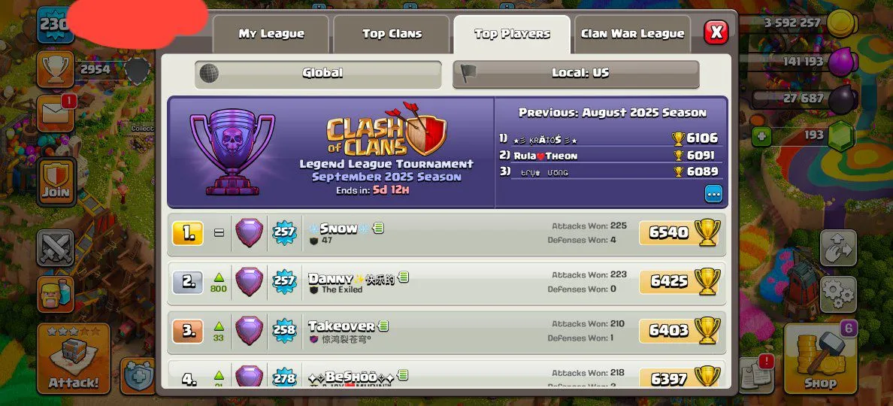This screenshot has height=406, width=893.
Task: Switch leaderboard to Global
Action: point(319,74)
